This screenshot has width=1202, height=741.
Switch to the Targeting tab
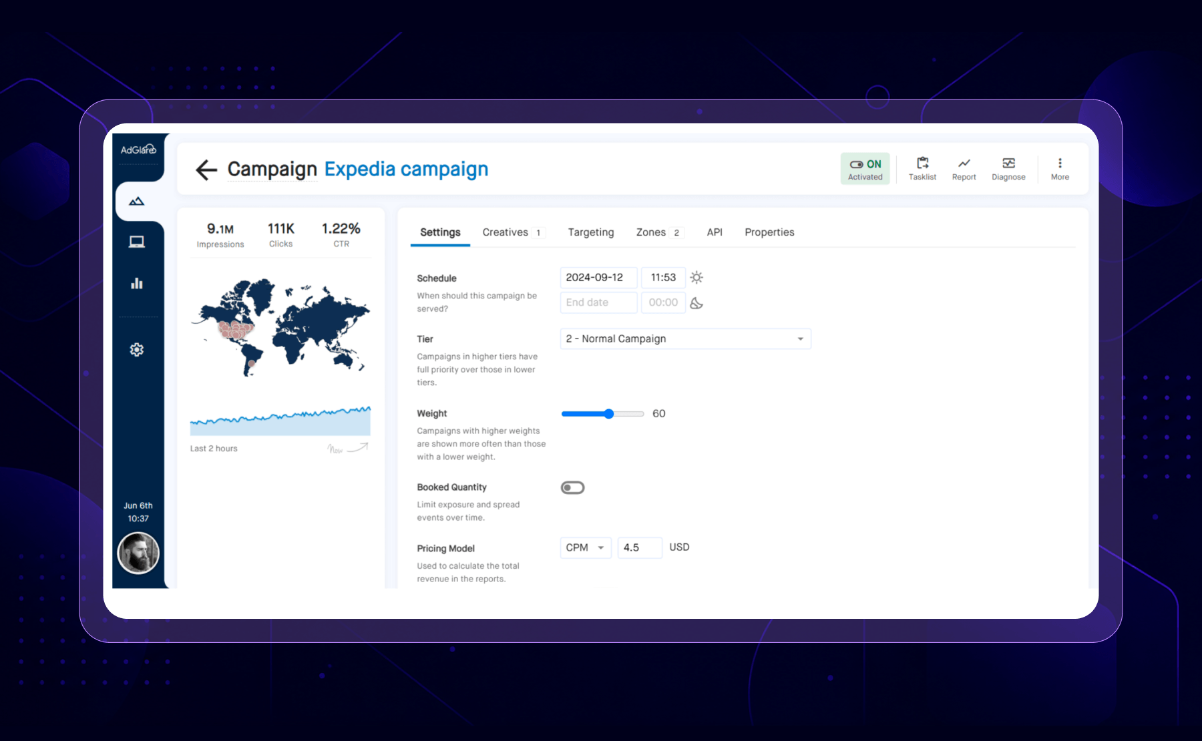[x=591, y=232]
